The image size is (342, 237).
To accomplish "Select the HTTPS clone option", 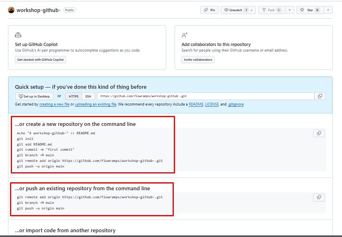I will (74, 96).
